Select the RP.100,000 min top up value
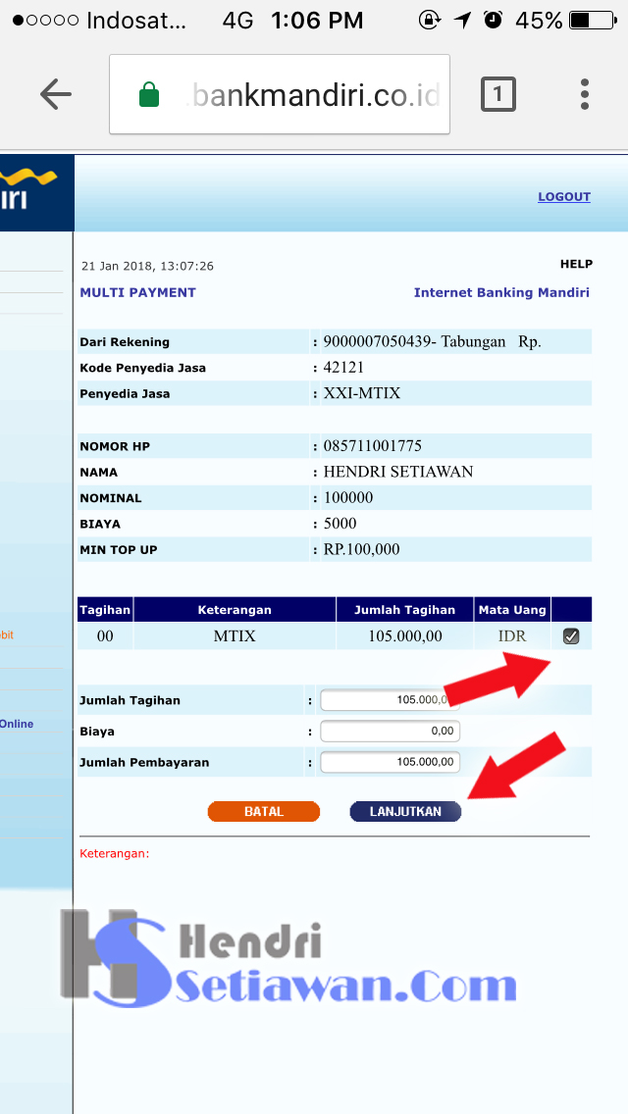 pyautogui.click(x=361, y=549)
